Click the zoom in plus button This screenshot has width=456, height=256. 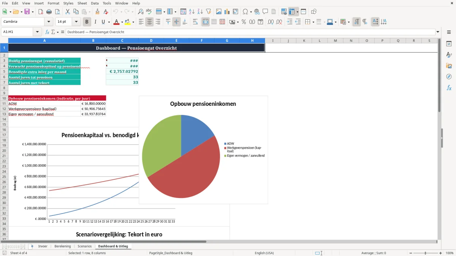(x=441, y=253)
